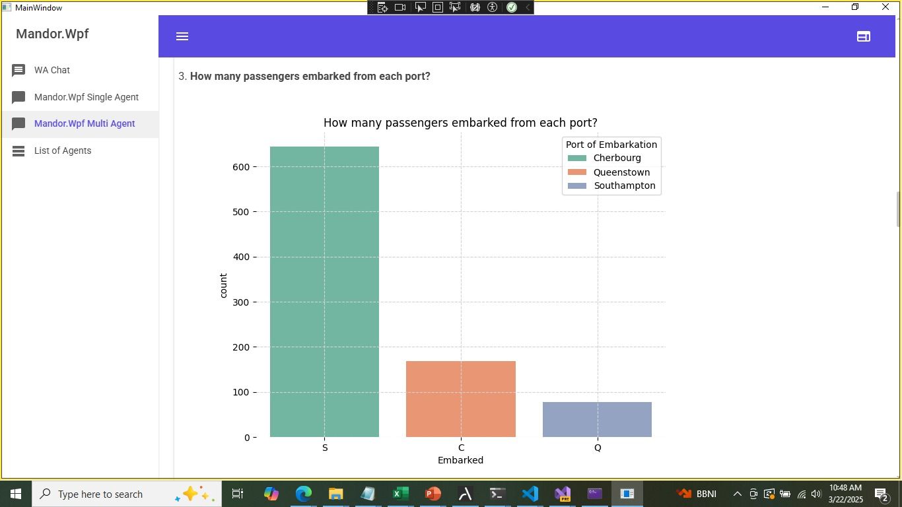Collapse the debug toolbar with chevron
902x507 pixels.
[527, 7]
